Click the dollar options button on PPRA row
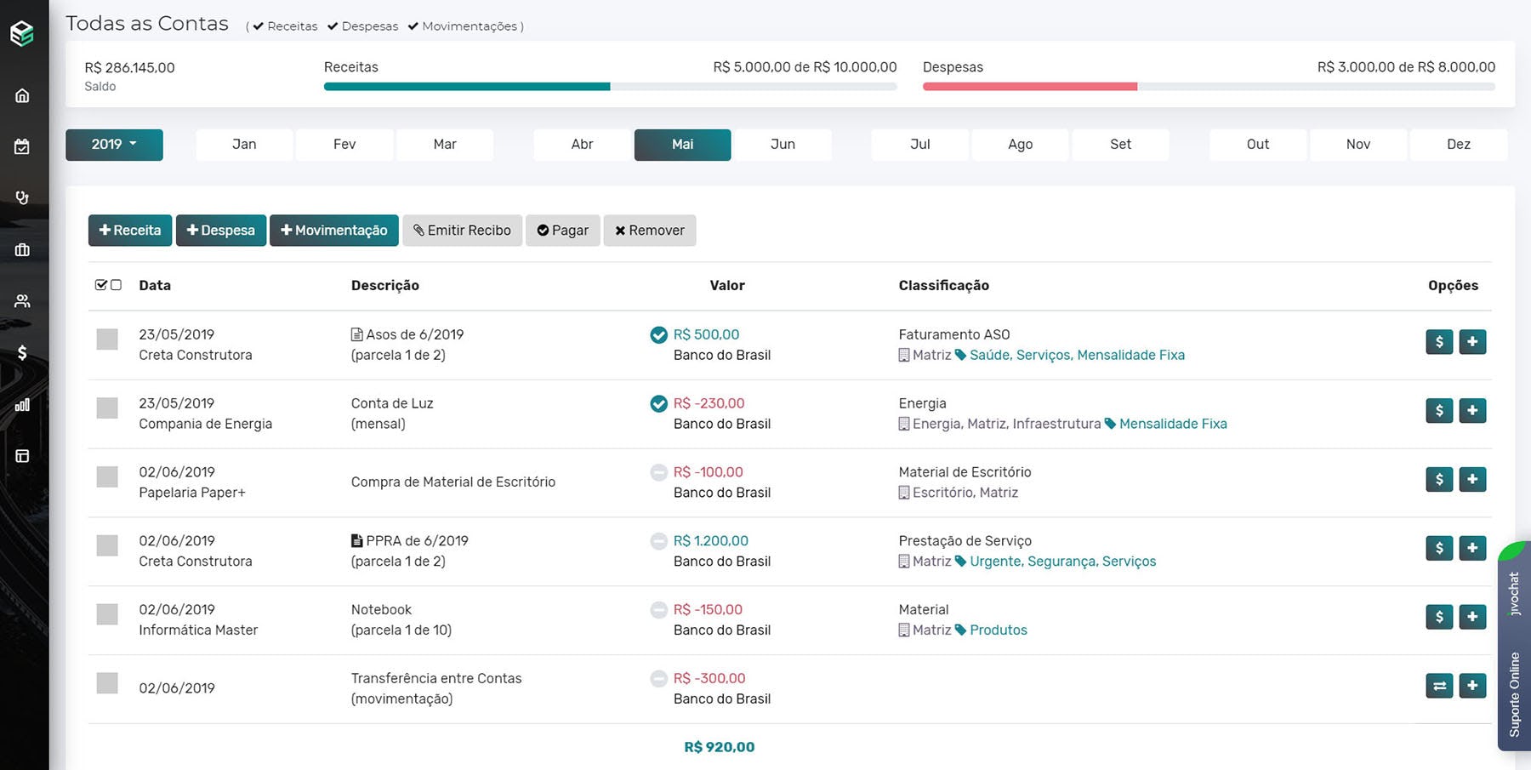 pyautogui.click(x=1438, y=548)
